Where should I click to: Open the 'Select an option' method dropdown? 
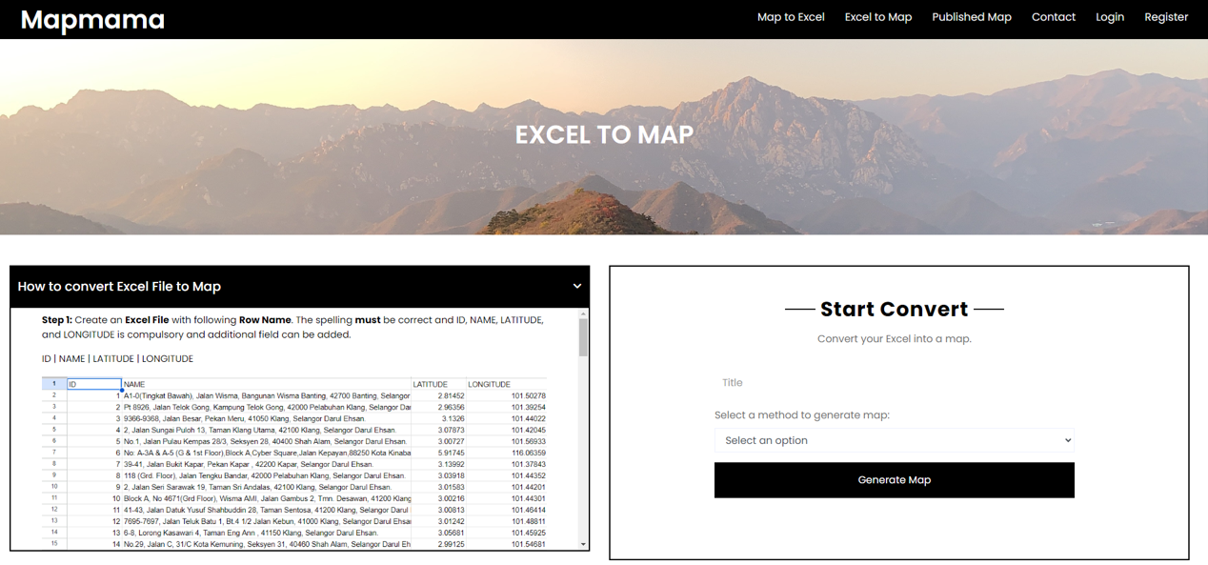point(894,440)
